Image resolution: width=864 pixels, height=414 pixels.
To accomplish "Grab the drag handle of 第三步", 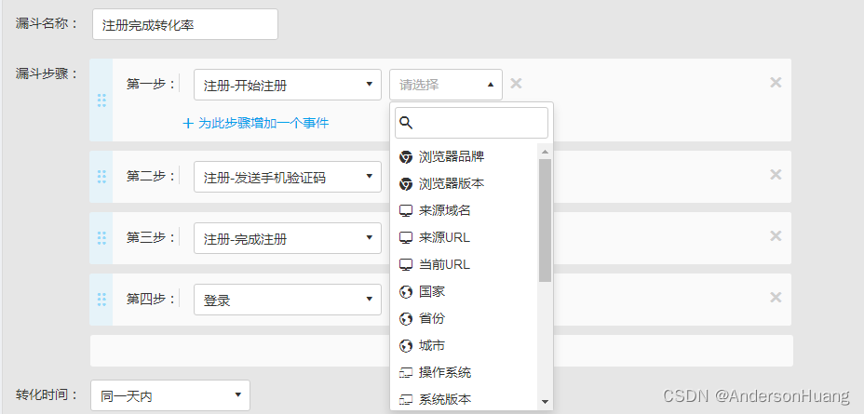I will [101, 238].
